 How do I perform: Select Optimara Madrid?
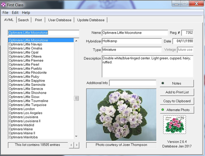tap(41, 125)
